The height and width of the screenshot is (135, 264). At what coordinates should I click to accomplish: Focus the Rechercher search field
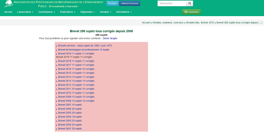(x=172, y=4)
